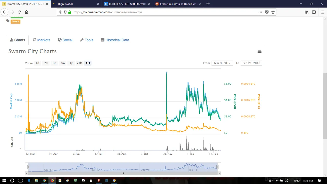This screenshot has height=184, width=327.
Task: Open the Firefox hamburger menu
Action: 323,12
